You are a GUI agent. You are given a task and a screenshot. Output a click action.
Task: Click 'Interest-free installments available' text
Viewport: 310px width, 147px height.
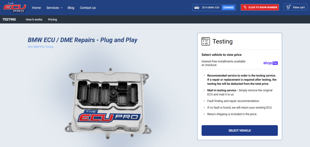223,63
